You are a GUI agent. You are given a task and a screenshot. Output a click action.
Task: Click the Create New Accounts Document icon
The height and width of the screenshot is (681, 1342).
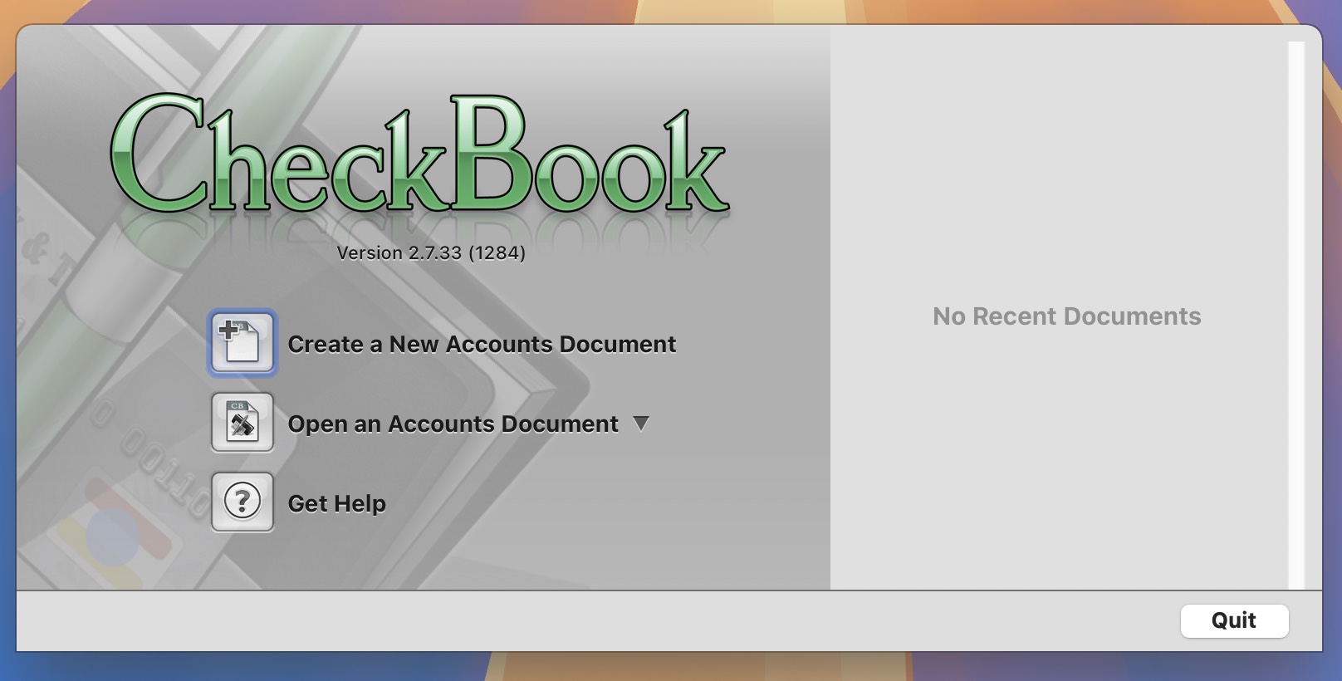tap(242, 343)
